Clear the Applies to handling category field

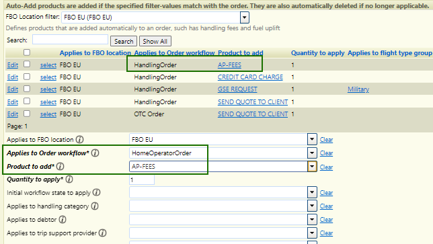coord(326,206)
